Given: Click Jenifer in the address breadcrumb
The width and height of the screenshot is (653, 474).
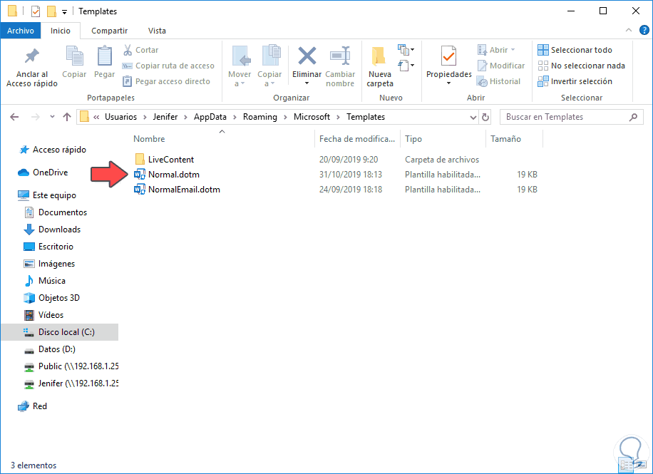Looking at the screenshot, I should pos(165,117).
